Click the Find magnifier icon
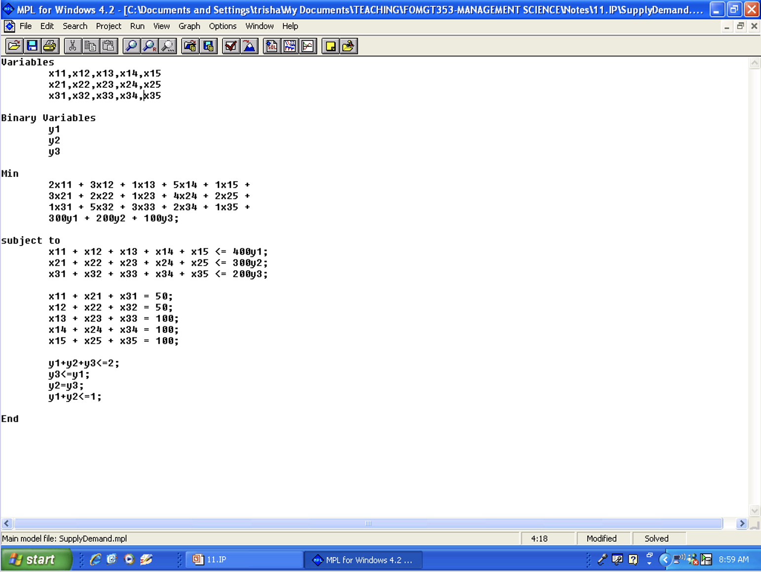Image resolution: width=761 pixels, height=572 pixels. (131, 46)
